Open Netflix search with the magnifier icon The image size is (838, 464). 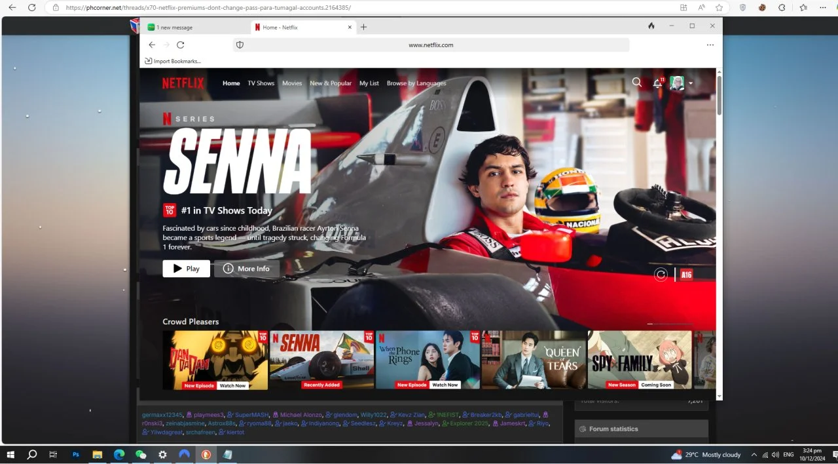tap(637, 83)
